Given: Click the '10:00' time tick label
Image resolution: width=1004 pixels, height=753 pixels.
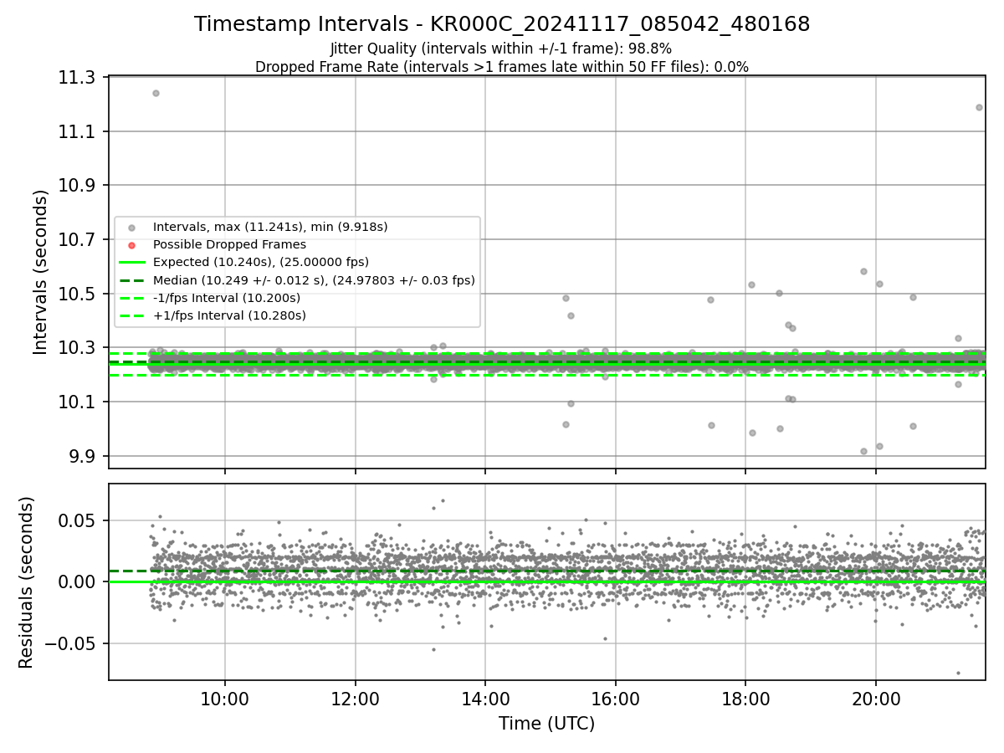Looking at the screenshot, I should coord(224,699).
